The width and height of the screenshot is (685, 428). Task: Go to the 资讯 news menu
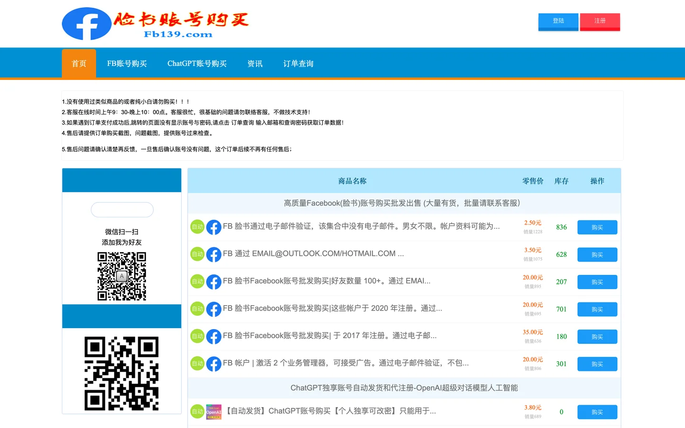pos(255,63)
